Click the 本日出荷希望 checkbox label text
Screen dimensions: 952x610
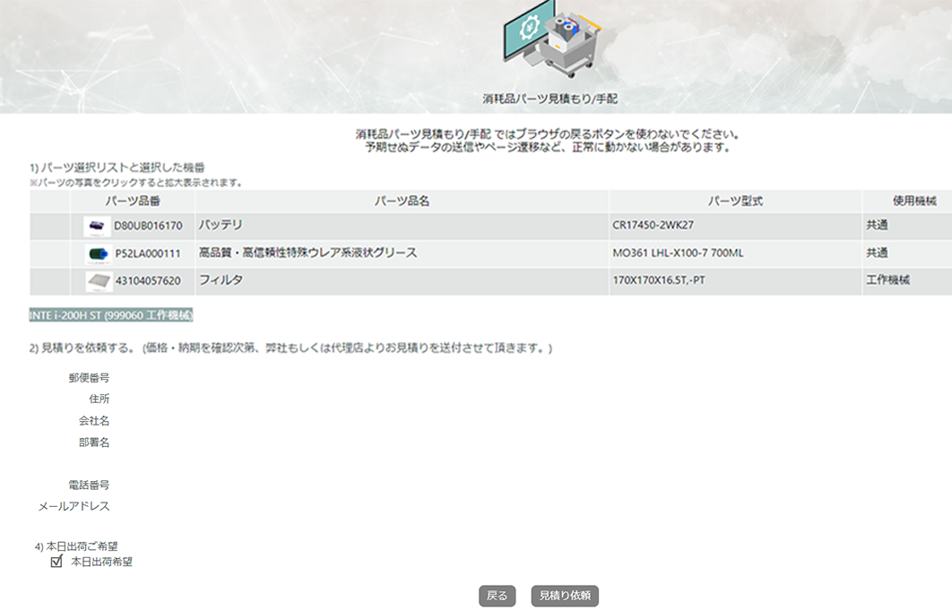(101, 562)
